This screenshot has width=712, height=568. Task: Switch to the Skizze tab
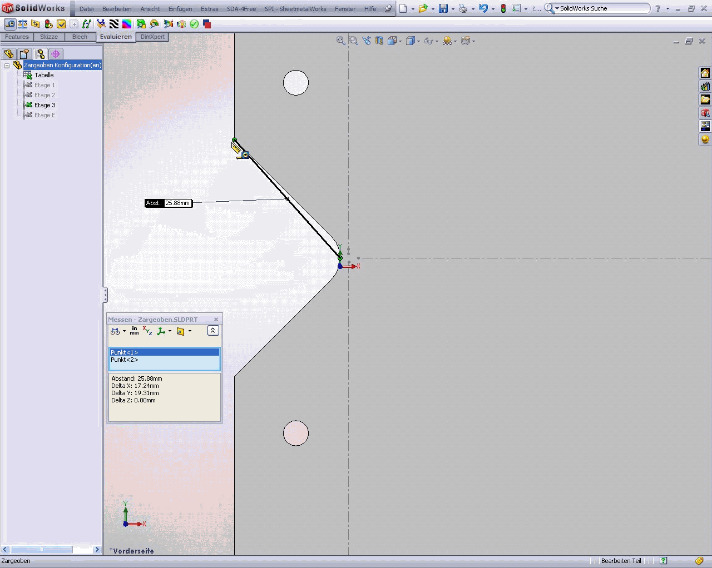[49, 37]
